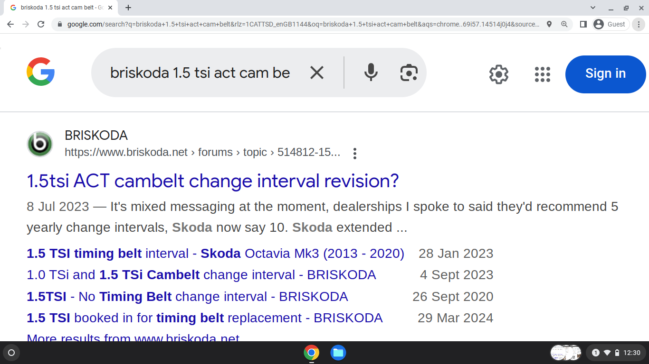Toggle the browser side panel
This screenshot has height=364, width=649.
583,24
